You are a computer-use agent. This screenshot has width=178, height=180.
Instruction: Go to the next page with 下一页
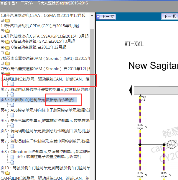169,16
